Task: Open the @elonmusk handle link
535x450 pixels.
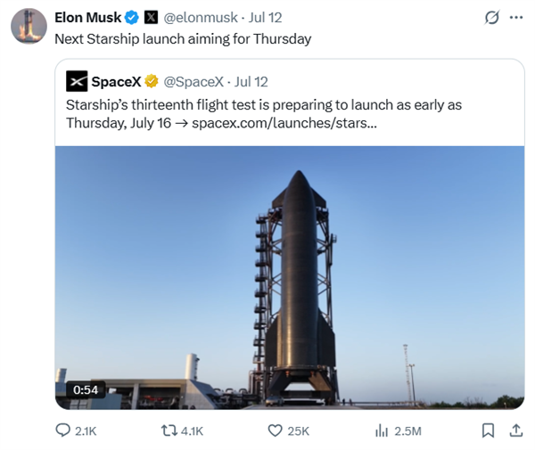Action: [x=201, y=18]
